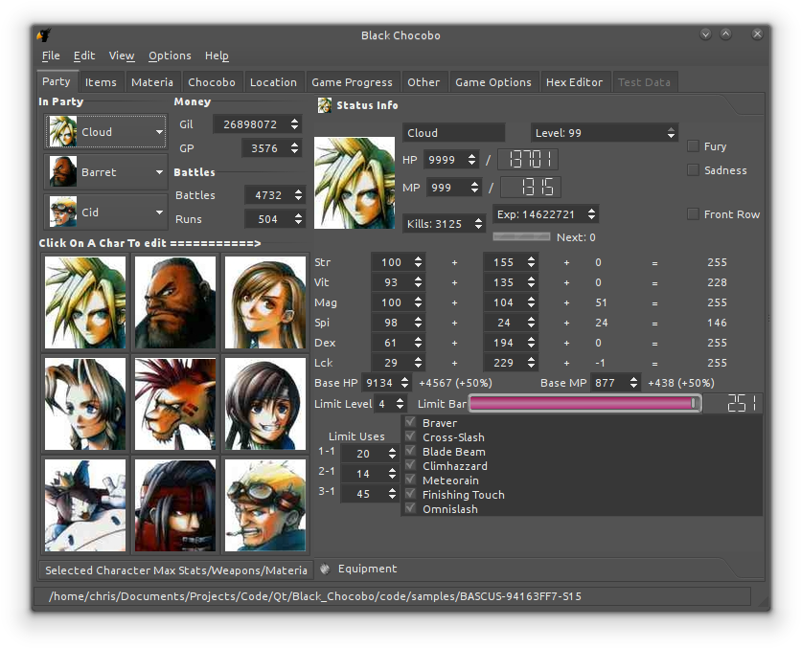The width and height of the screenshot is (801, 648).
Task: Uncheck the Finishing Touch limit checkbox
Action: coord(410,494)
